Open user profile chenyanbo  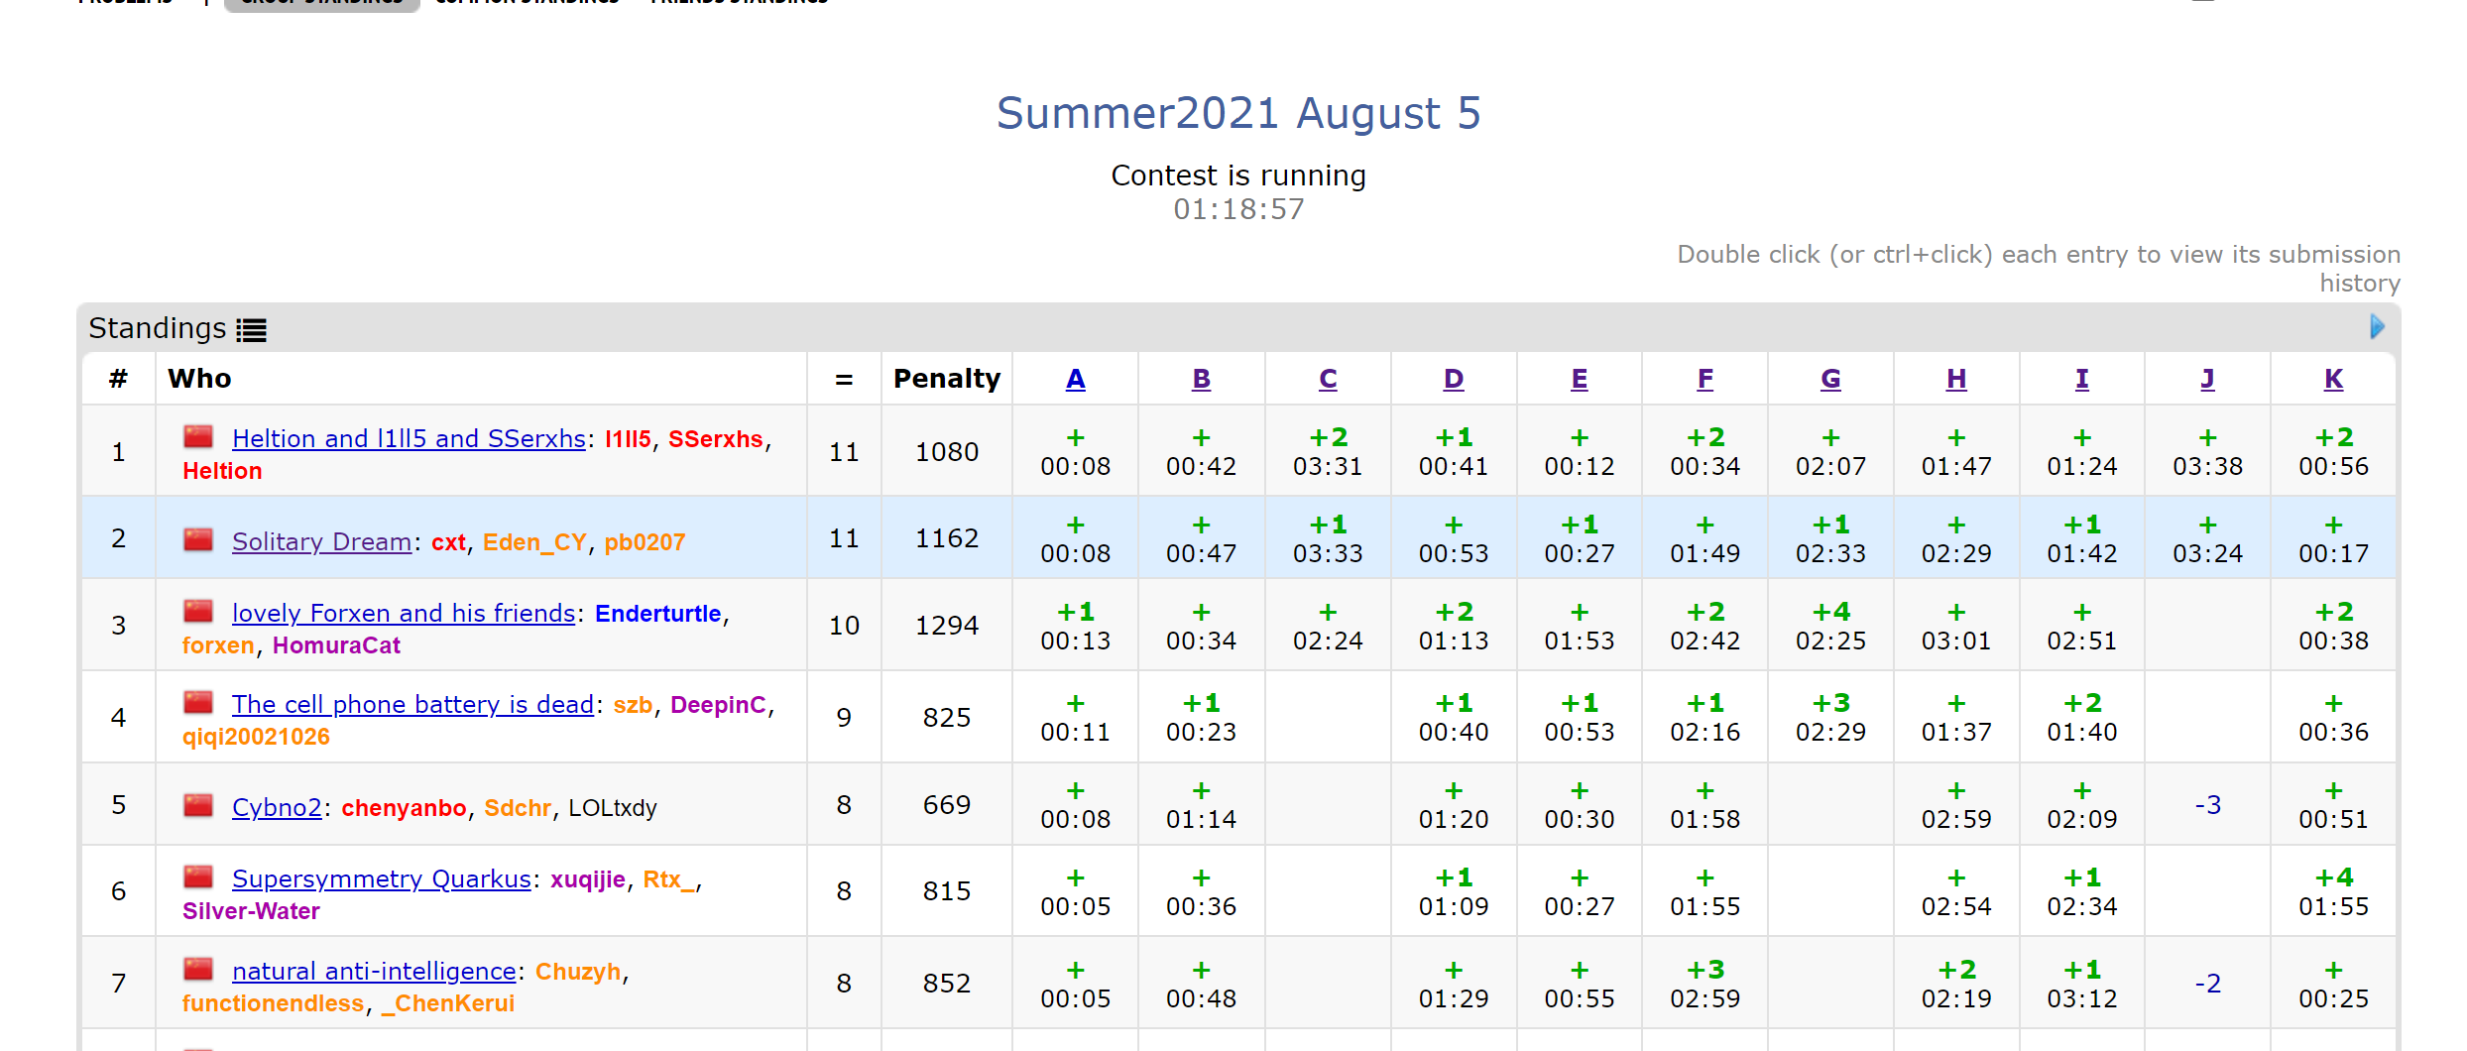(404, 808)
